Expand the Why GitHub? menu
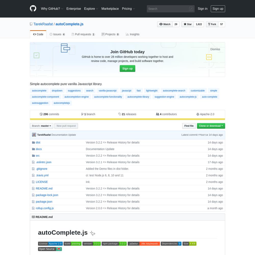This screenshot has height=255, width=255. click(x=52, y=9)
